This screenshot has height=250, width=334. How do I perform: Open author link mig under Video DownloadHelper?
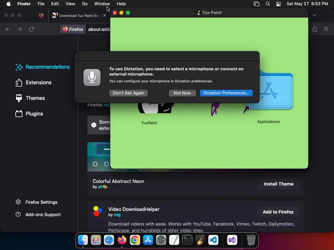click(x=117, y=215)
